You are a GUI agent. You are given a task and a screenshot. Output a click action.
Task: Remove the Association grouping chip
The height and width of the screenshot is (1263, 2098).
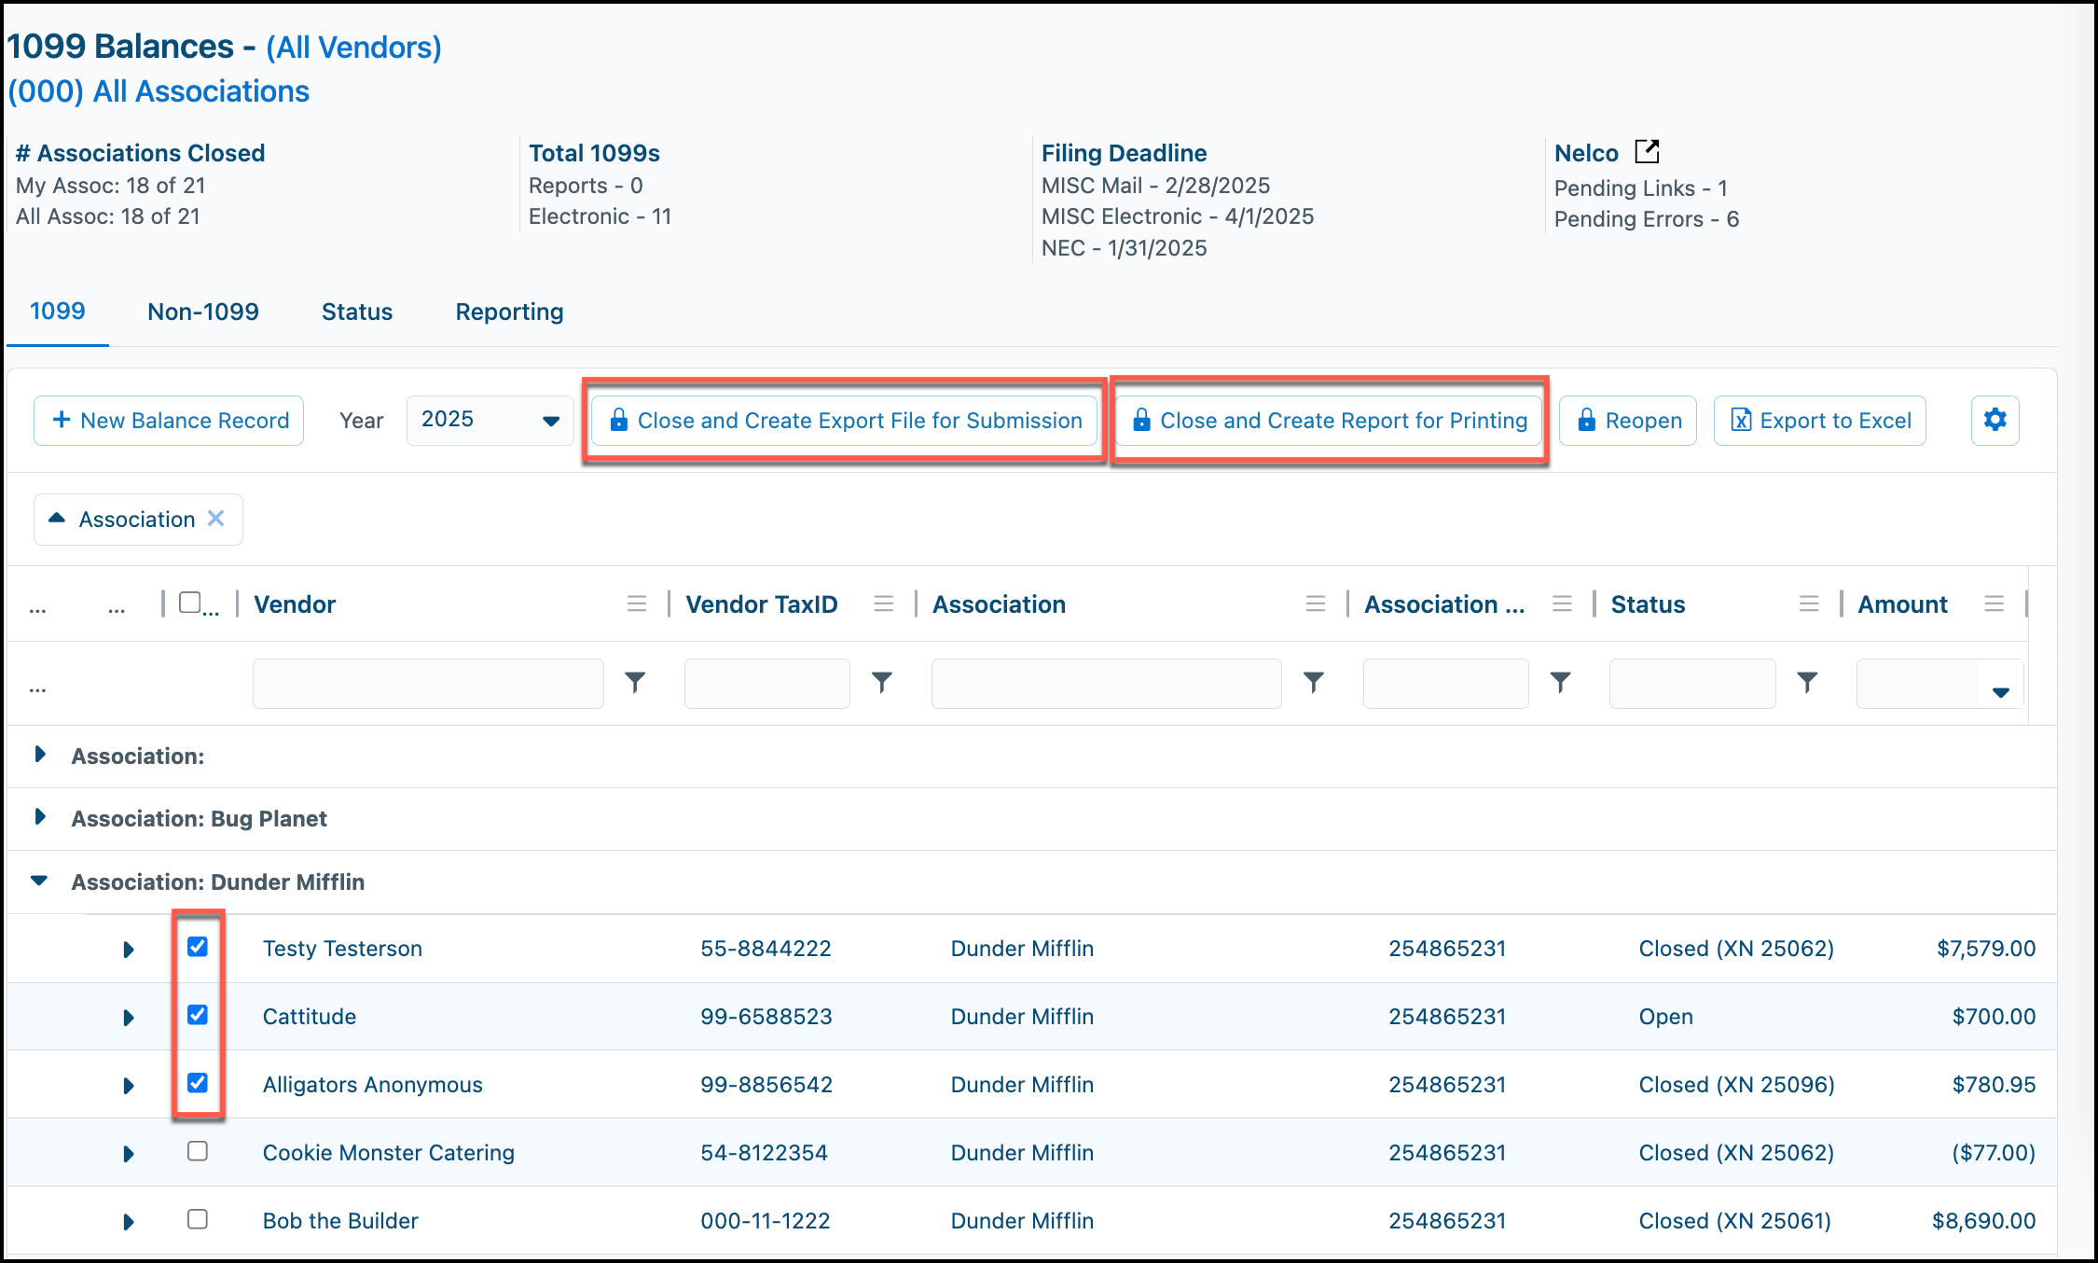coord(215,518)
